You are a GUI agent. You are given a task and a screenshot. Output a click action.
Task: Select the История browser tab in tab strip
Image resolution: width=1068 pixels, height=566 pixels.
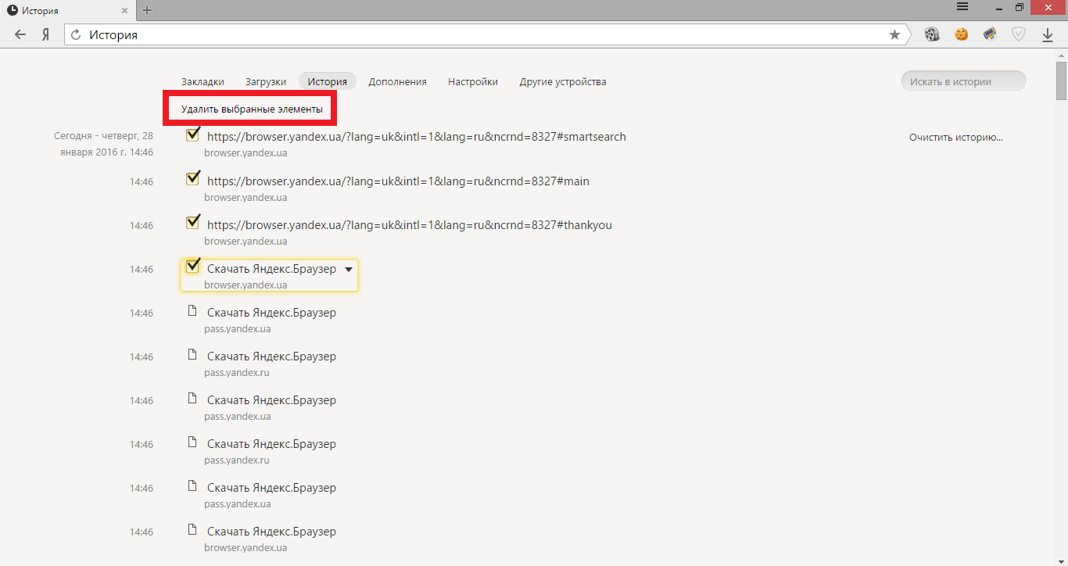[x=68, y=10]
